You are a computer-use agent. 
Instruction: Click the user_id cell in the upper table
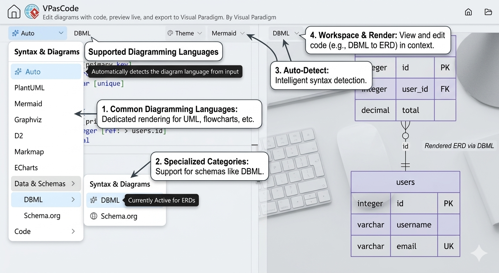click(x=415, y=89)
